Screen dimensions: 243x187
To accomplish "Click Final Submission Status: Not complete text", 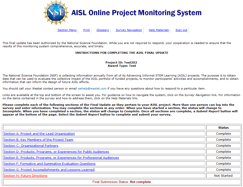I will point(122,182).
